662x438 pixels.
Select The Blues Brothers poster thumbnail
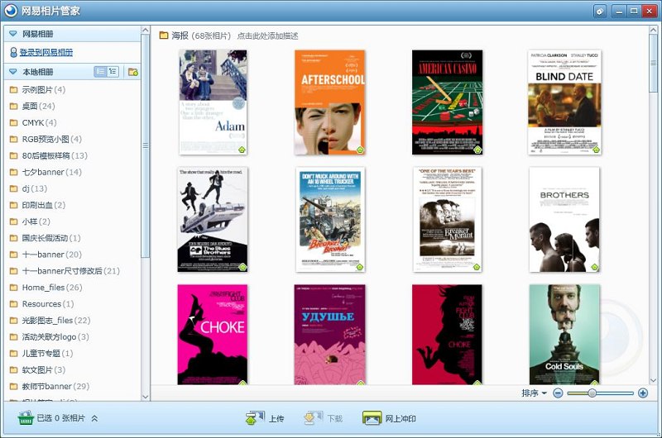tap(213, 219)
